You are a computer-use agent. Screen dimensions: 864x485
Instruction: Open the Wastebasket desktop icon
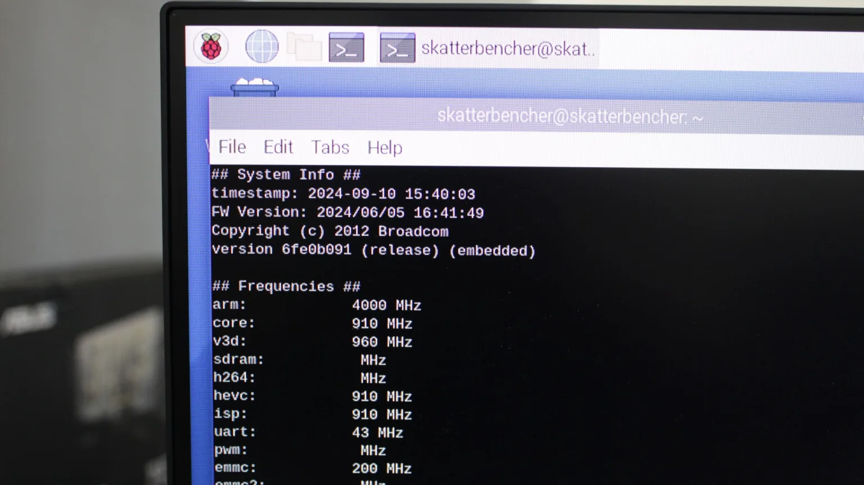254,87
